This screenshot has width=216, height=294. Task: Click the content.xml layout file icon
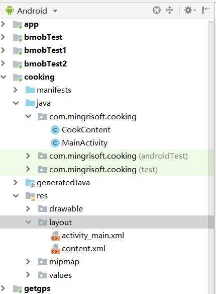(x=55, y=249)
